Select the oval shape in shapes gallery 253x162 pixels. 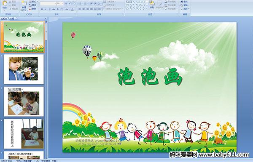[x=144, y=2]
